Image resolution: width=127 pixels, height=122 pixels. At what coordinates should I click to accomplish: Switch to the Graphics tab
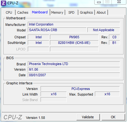(x=86, y=12)
